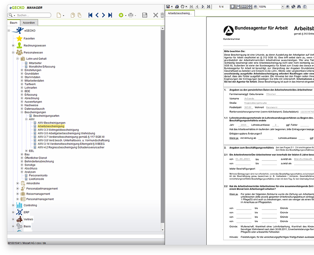Open the Personenkonto entry
The width and height of the screenshot is (314, 255).
pos(38,175)
